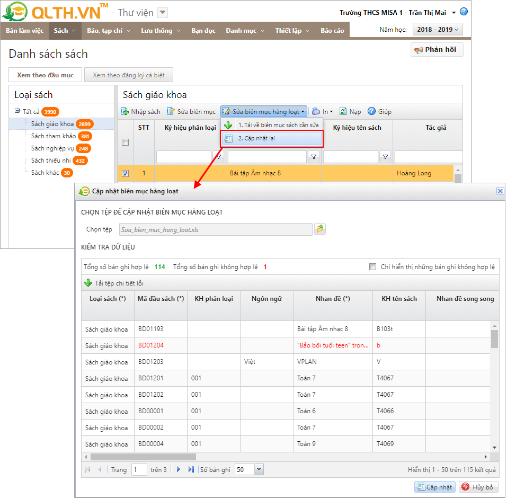Click scroll-down arrow of dialog table
This screenshot has height=499, width=507.
click(494, 448)
